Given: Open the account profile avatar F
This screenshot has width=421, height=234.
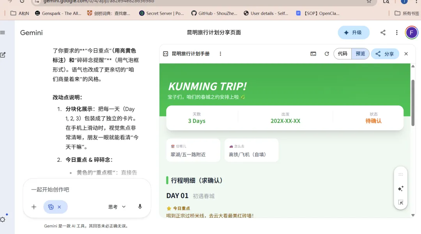Looking at the screenshot, I should pyautogui.click(x=411, y=32).
